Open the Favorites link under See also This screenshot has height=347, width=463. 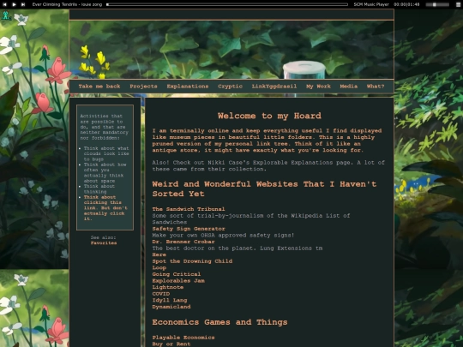(104, 242)
